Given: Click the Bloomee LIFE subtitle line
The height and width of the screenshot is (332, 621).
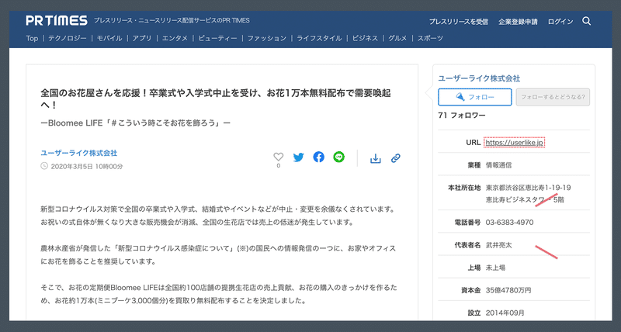Looking at the screenshot, I should coord(135,123).
